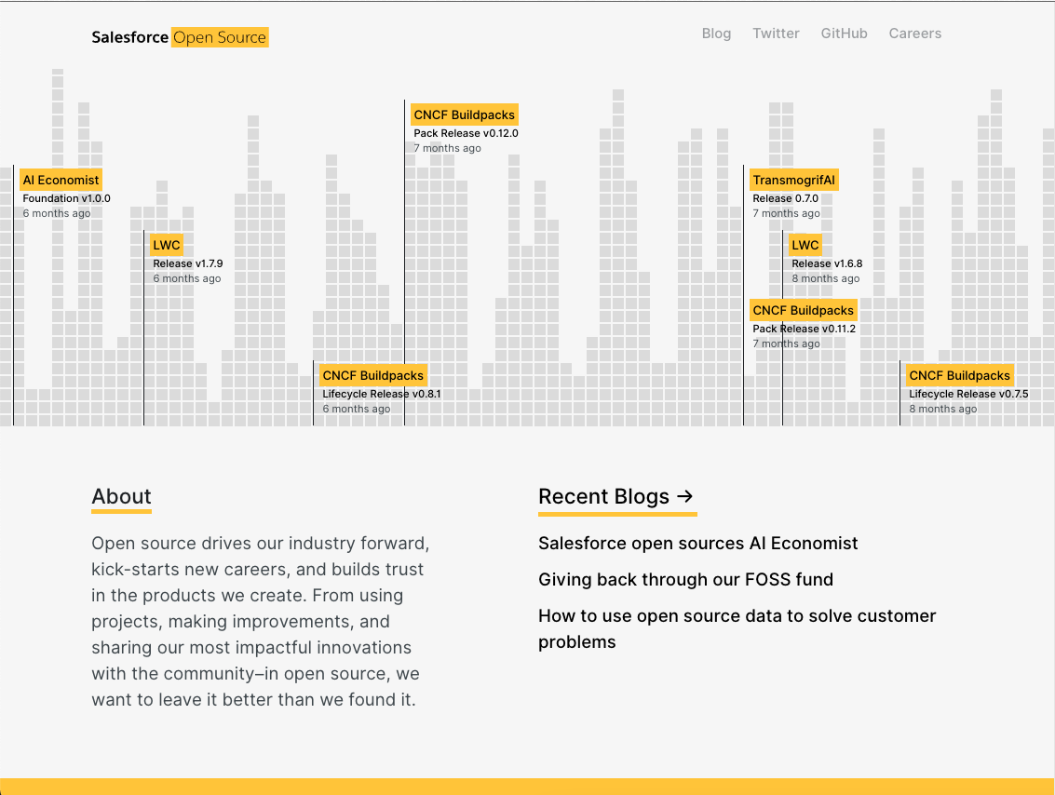Open 'Giving back through our FOSS fund'
1055x795 pixels.
click(685, 580)
